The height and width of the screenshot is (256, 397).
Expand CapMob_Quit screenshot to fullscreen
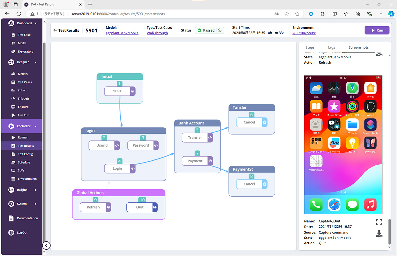click(379, 222)
